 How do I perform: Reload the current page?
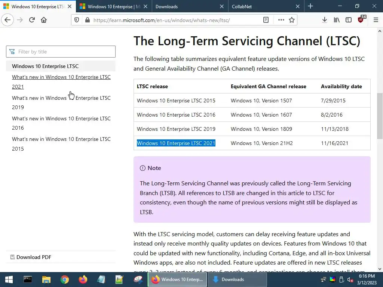32,20
